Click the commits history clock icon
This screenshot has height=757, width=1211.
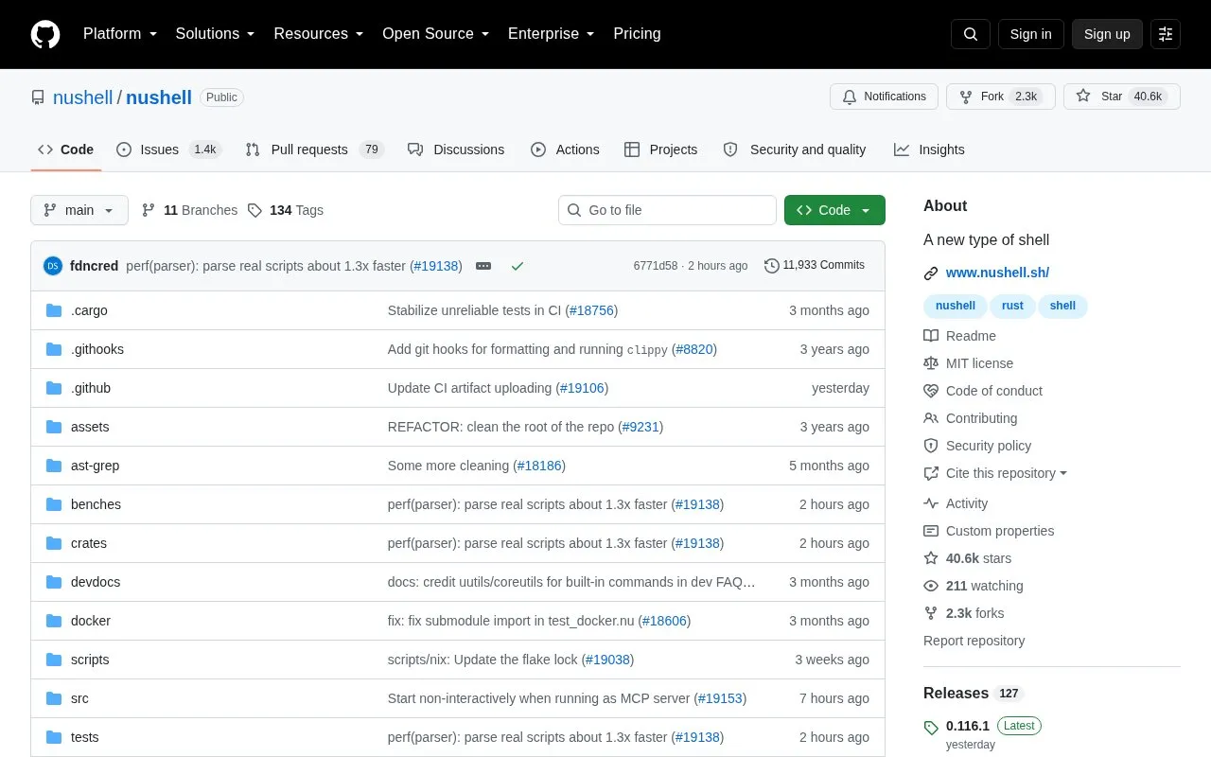click(x=772, y=266)
